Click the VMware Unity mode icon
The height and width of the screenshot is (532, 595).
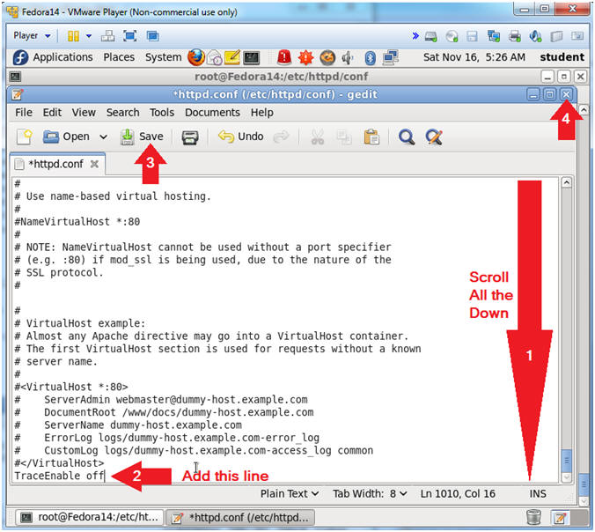point(152,36)
